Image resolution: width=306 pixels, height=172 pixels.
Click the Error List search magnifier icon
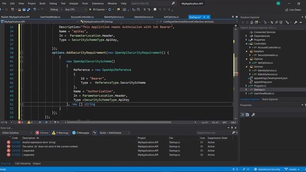pos(234,133)
